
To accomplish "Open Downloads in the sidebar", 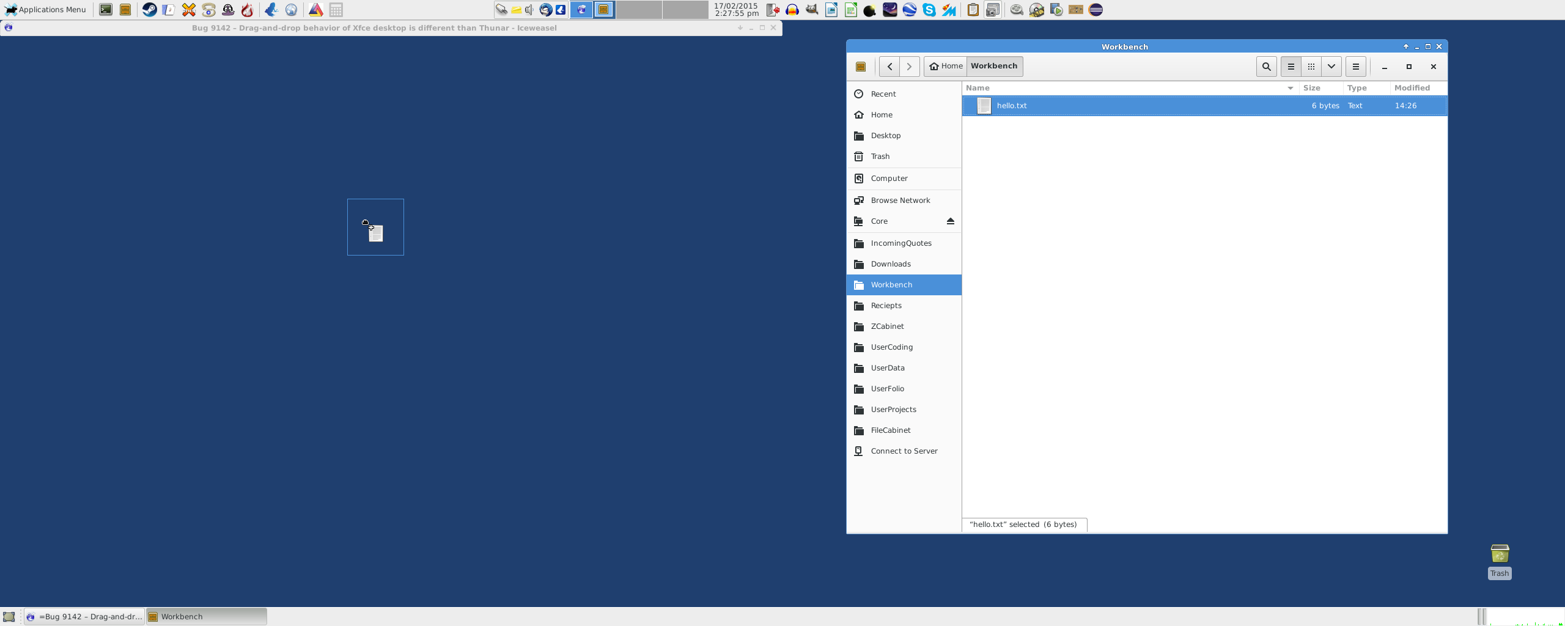I will (x=890, y=264).
